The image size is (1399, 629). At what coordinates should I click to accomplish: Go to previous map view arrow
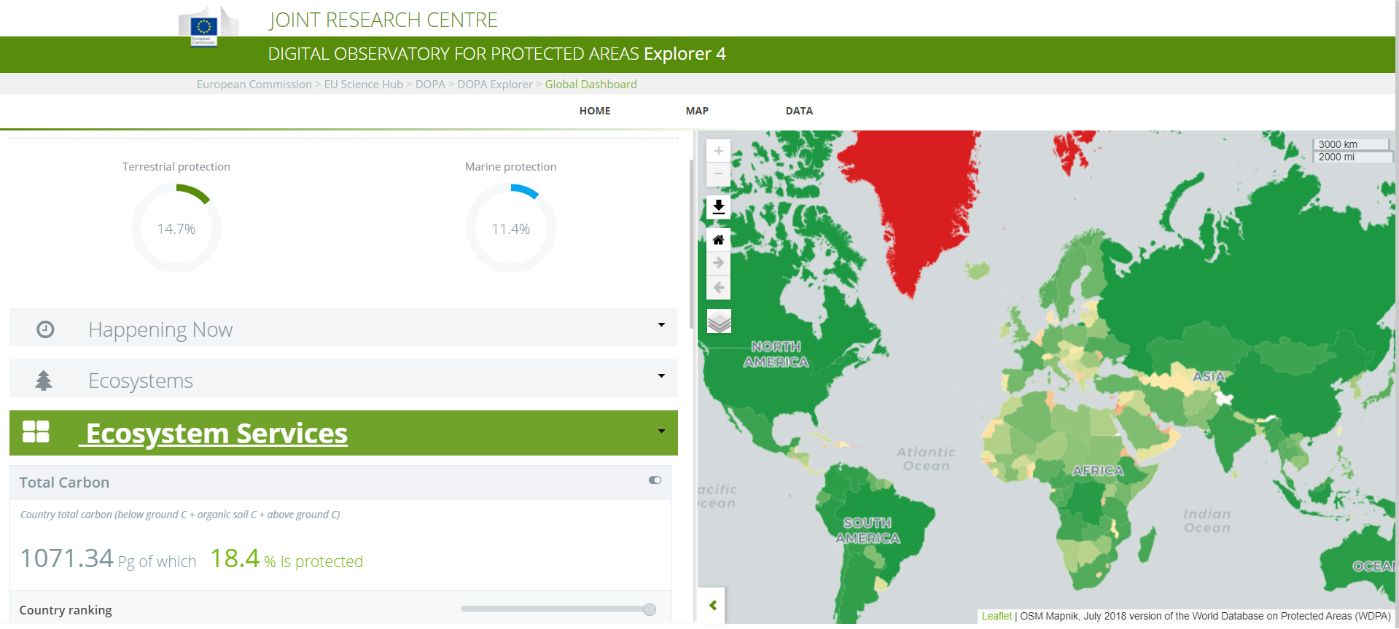tap(718, 287)
